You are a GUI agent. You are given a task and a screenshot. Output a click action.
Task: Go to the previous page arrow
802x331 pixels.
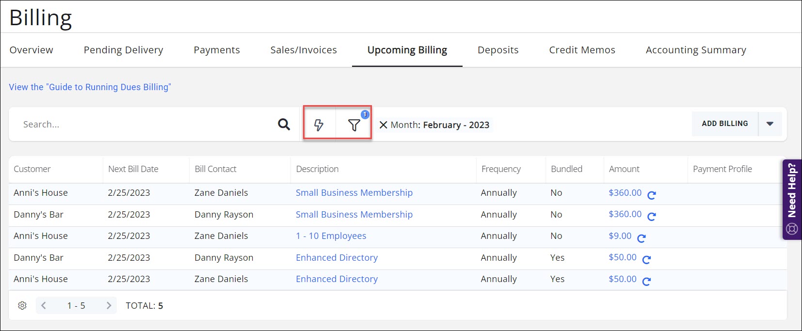tap(44, 305)
